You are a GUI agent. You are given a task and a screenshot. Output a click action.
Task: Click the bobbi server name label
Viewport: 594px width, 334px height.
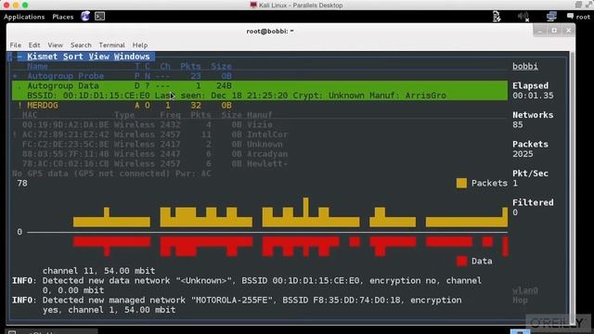525,66
